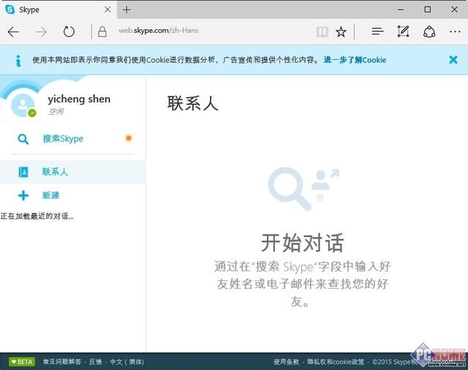Viewport: 468px width, 370px height.
Task: Open 常见问题解答 FAQ link
Action: [62, 362]
